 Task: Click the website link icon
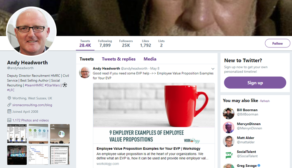coord(9,106)
